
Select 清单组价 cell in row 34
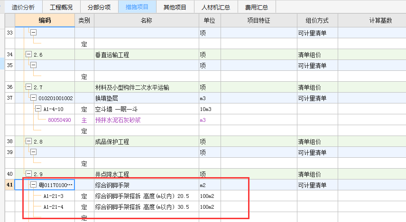317,55
